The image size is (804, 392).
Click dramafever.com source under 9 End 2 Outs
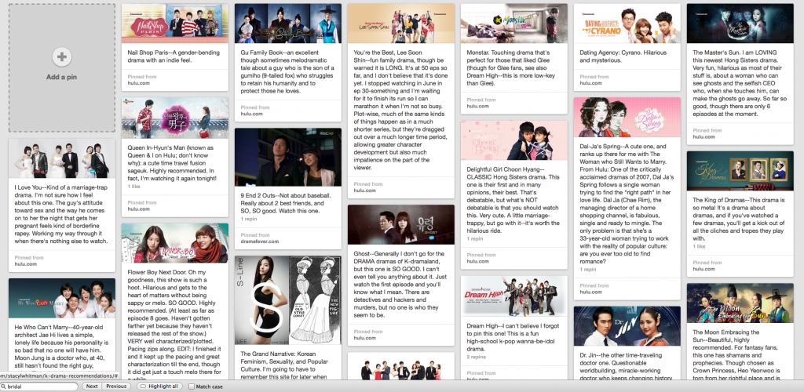point(260,241)
